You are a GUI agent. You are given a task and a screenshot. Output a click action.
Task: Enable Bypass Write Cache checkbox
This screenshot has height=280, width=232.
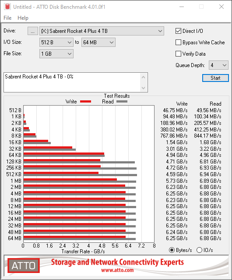pyautogui.click(x=178, y=43)
